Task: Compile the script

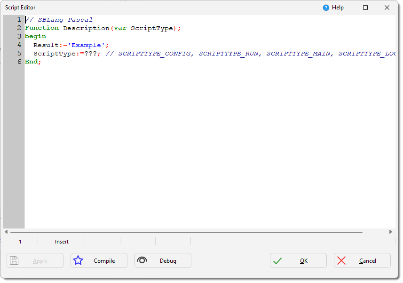Action: tap(99, 260)
